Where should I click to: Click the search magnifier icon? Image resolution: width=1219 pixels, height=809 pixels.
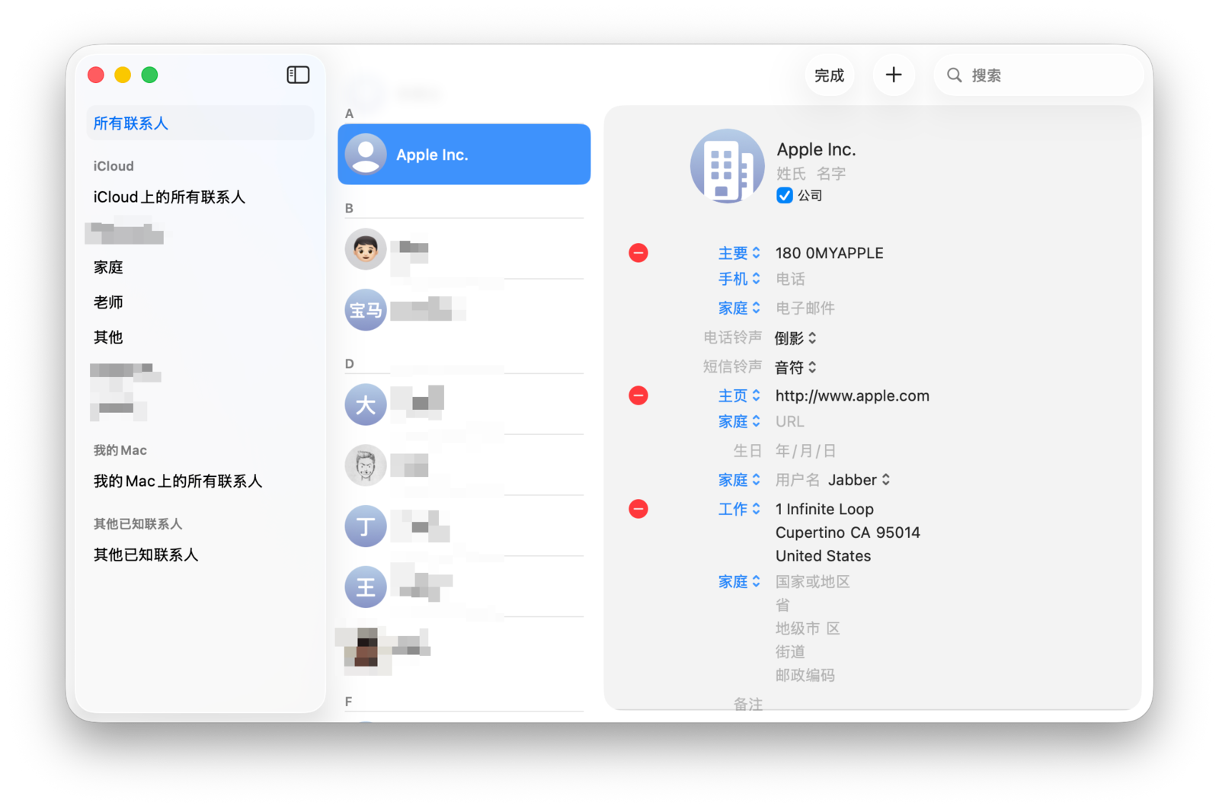point(954,75)
